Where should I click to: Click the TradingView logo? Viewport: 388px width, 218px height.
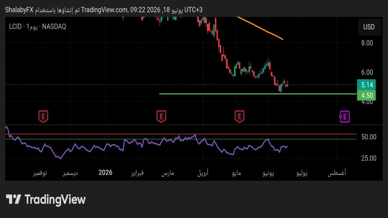pyautogui.click(x=46, y=199)
